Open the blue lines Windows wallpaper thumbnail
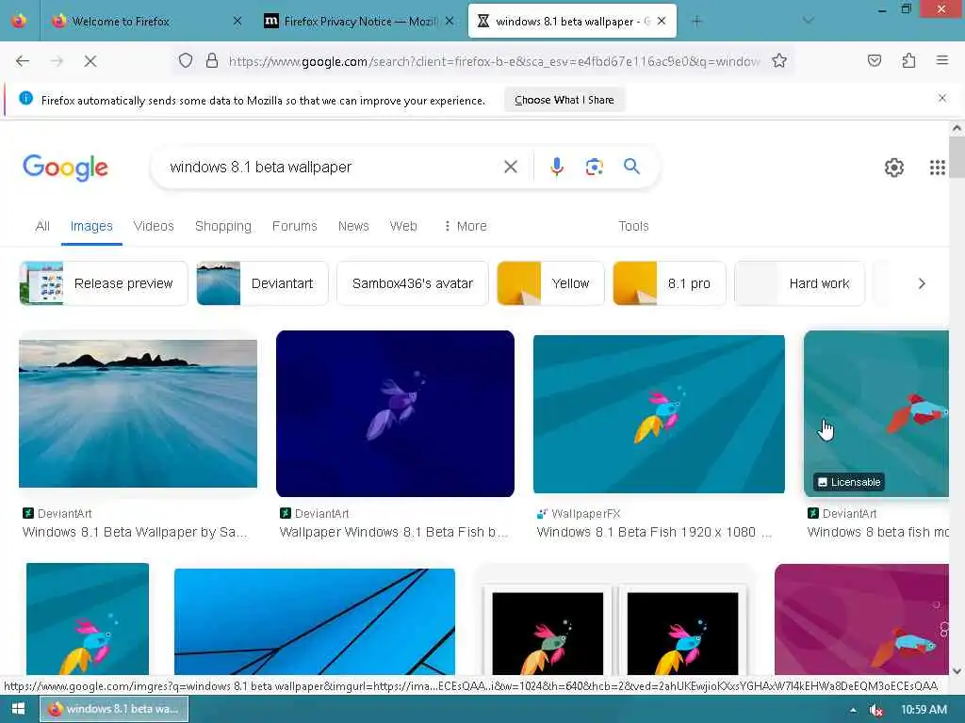 (315, 621)
